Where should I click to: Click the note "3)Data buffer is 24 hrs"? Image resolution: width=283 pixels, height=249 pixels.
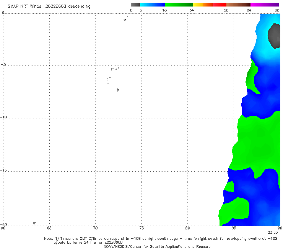click(x=88, y=242)
